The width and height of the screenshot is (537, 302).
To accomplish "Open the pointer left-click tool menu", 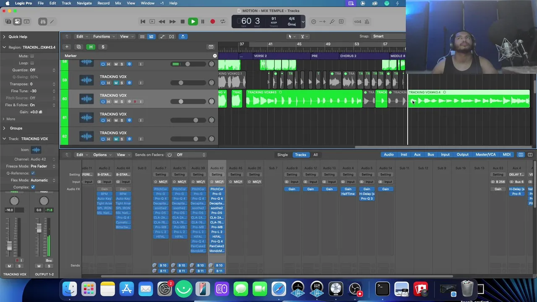I will pyautogui.click(x=291, y=36).
